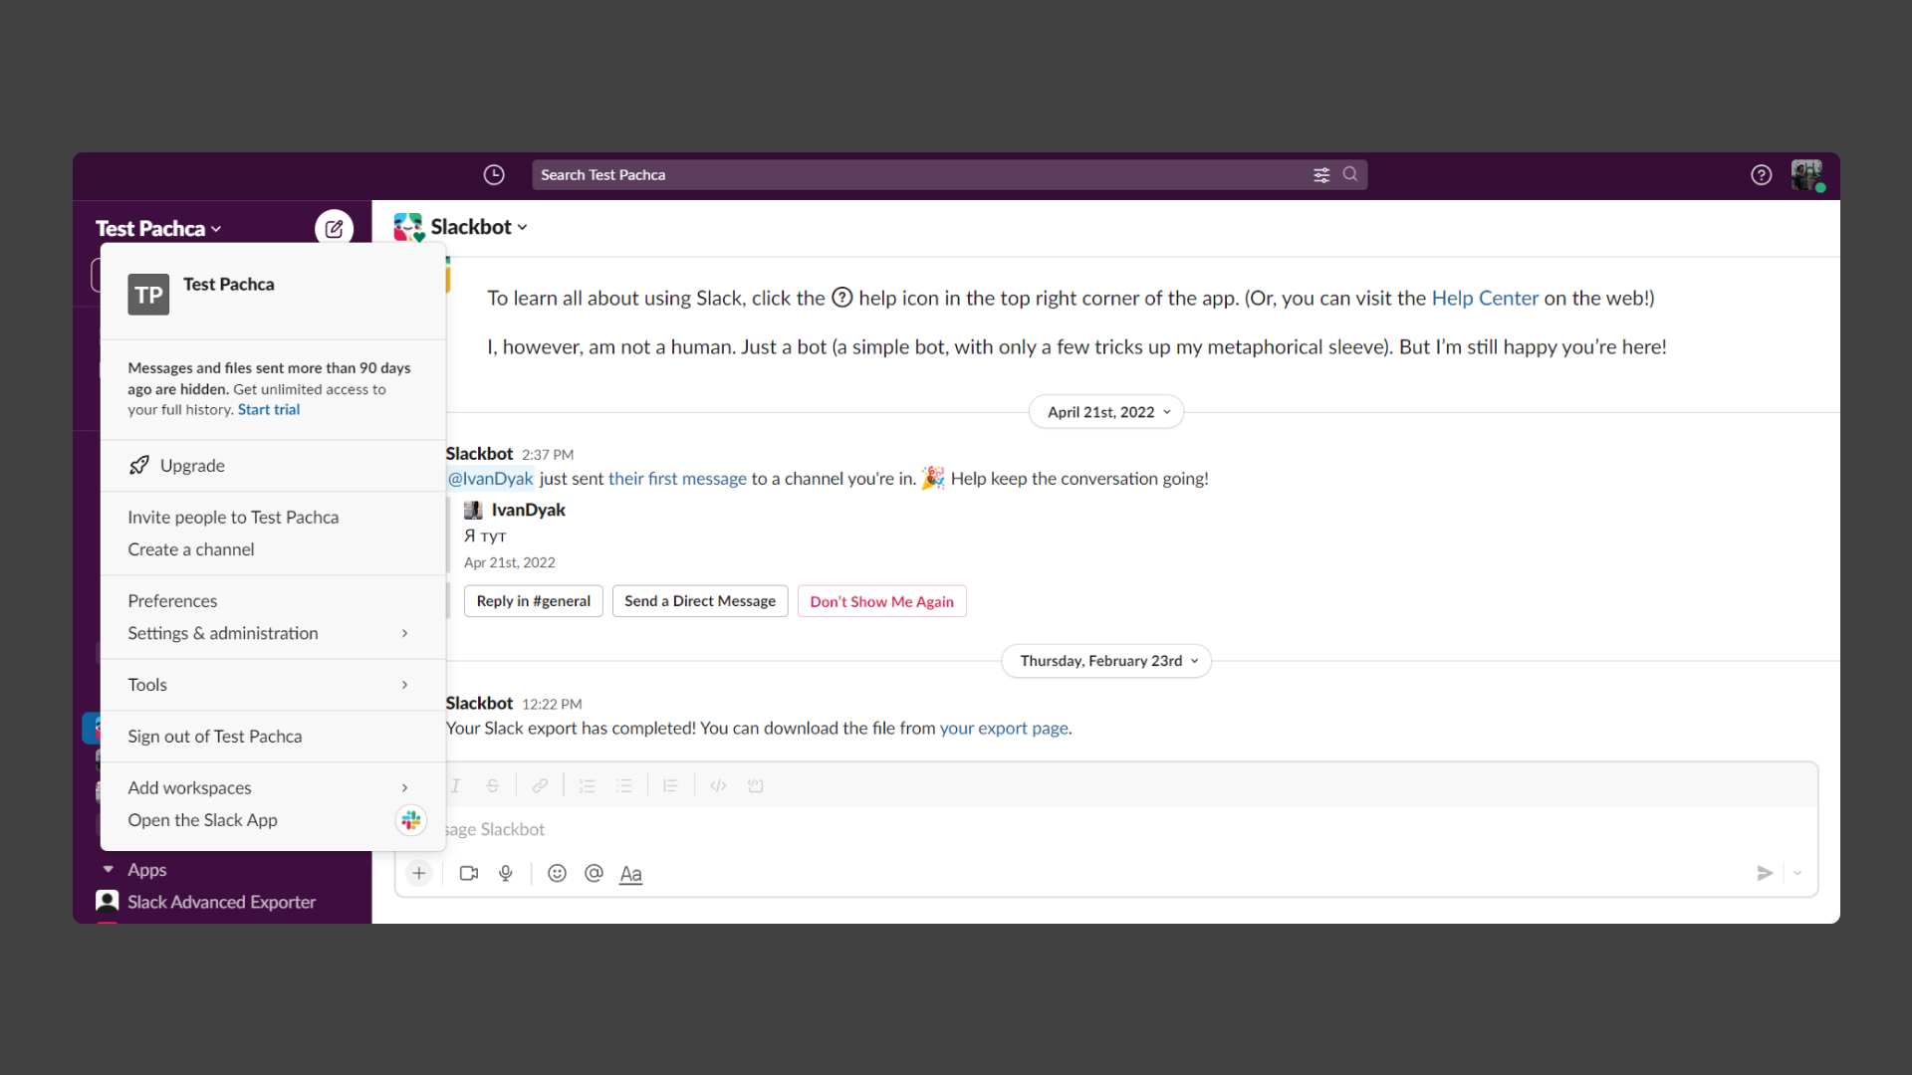Image resolution: width=1912 pixels, height=1075 pixels.
Task: Open the history clock icon
Action: [494, 175]
